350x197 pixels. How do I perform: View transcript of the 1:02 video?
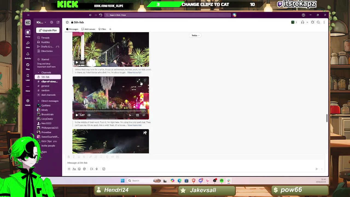pyautogui.click(x=134, y=73)
